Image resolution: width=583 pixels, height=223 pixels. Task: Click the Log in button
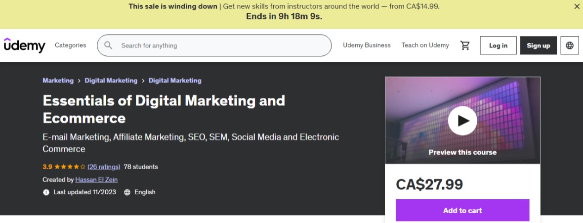coord(498,45)
